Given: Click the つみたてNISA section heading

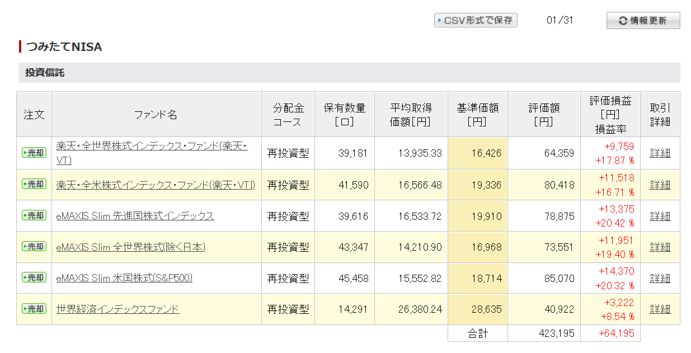Looking at the screenshot, I should pos(64,47).
